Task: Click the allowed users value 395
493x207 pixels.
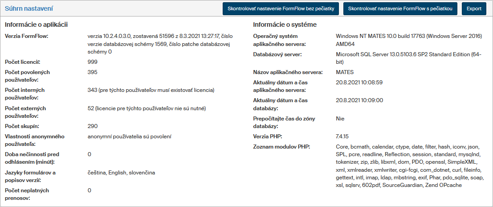Action: pyautogui.click(x=93, y=72)
